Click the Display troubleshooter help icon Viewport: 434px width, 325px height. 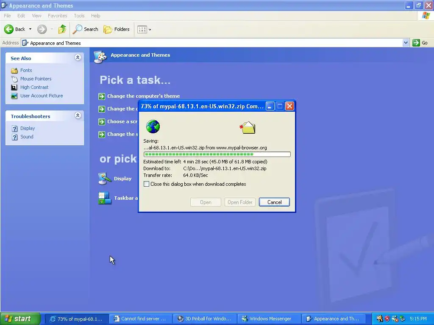(x=14, y=129)
